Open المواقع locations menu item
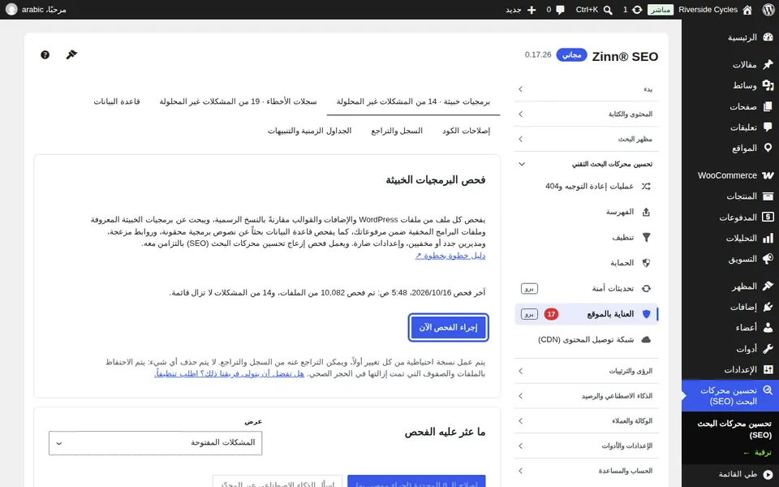Screen dimensions: 779x487 [730, 148]
